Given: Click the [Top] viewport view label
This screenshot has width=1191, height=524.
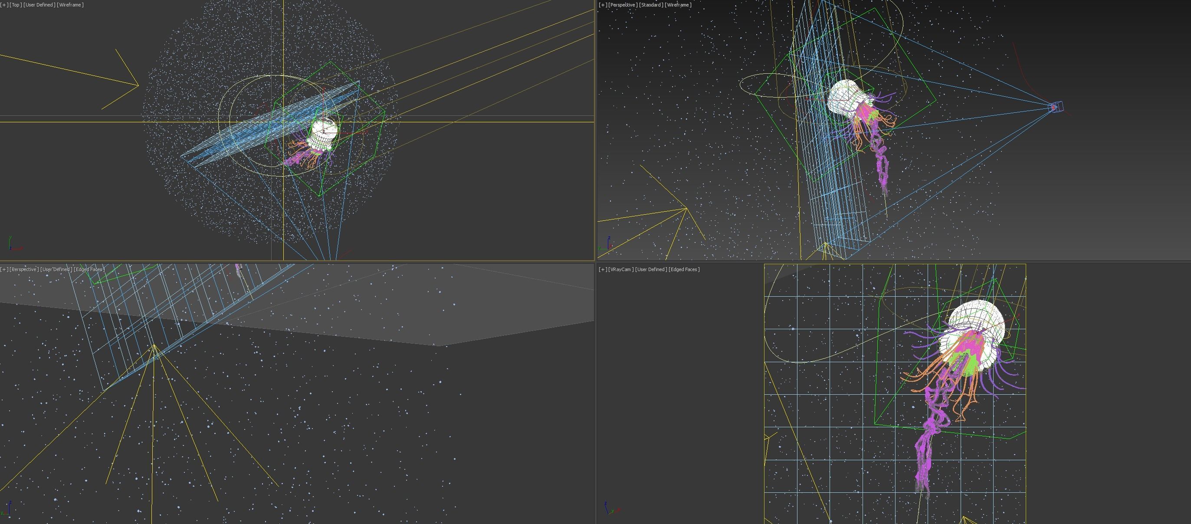Looking at the screenshot, I should click(16, 5).
